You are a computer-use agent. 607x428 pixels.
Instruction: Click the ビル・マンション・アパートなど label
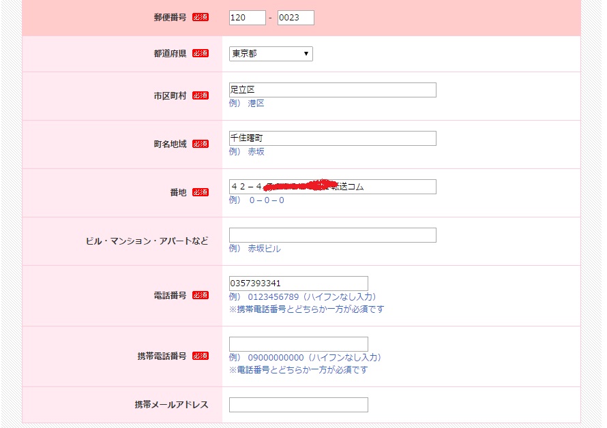(147, 241)
